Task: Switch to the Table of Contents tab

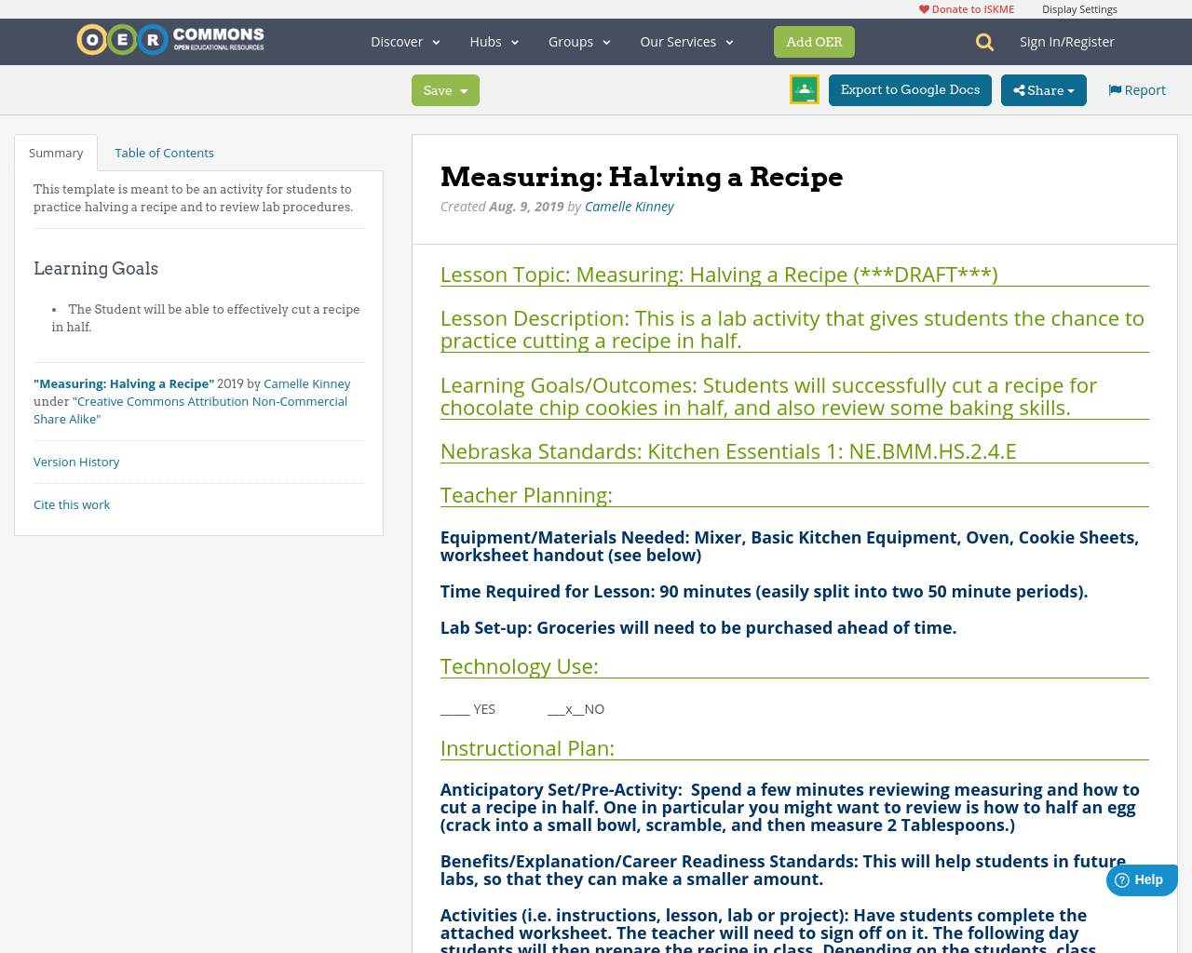Action: coord(164,151)
